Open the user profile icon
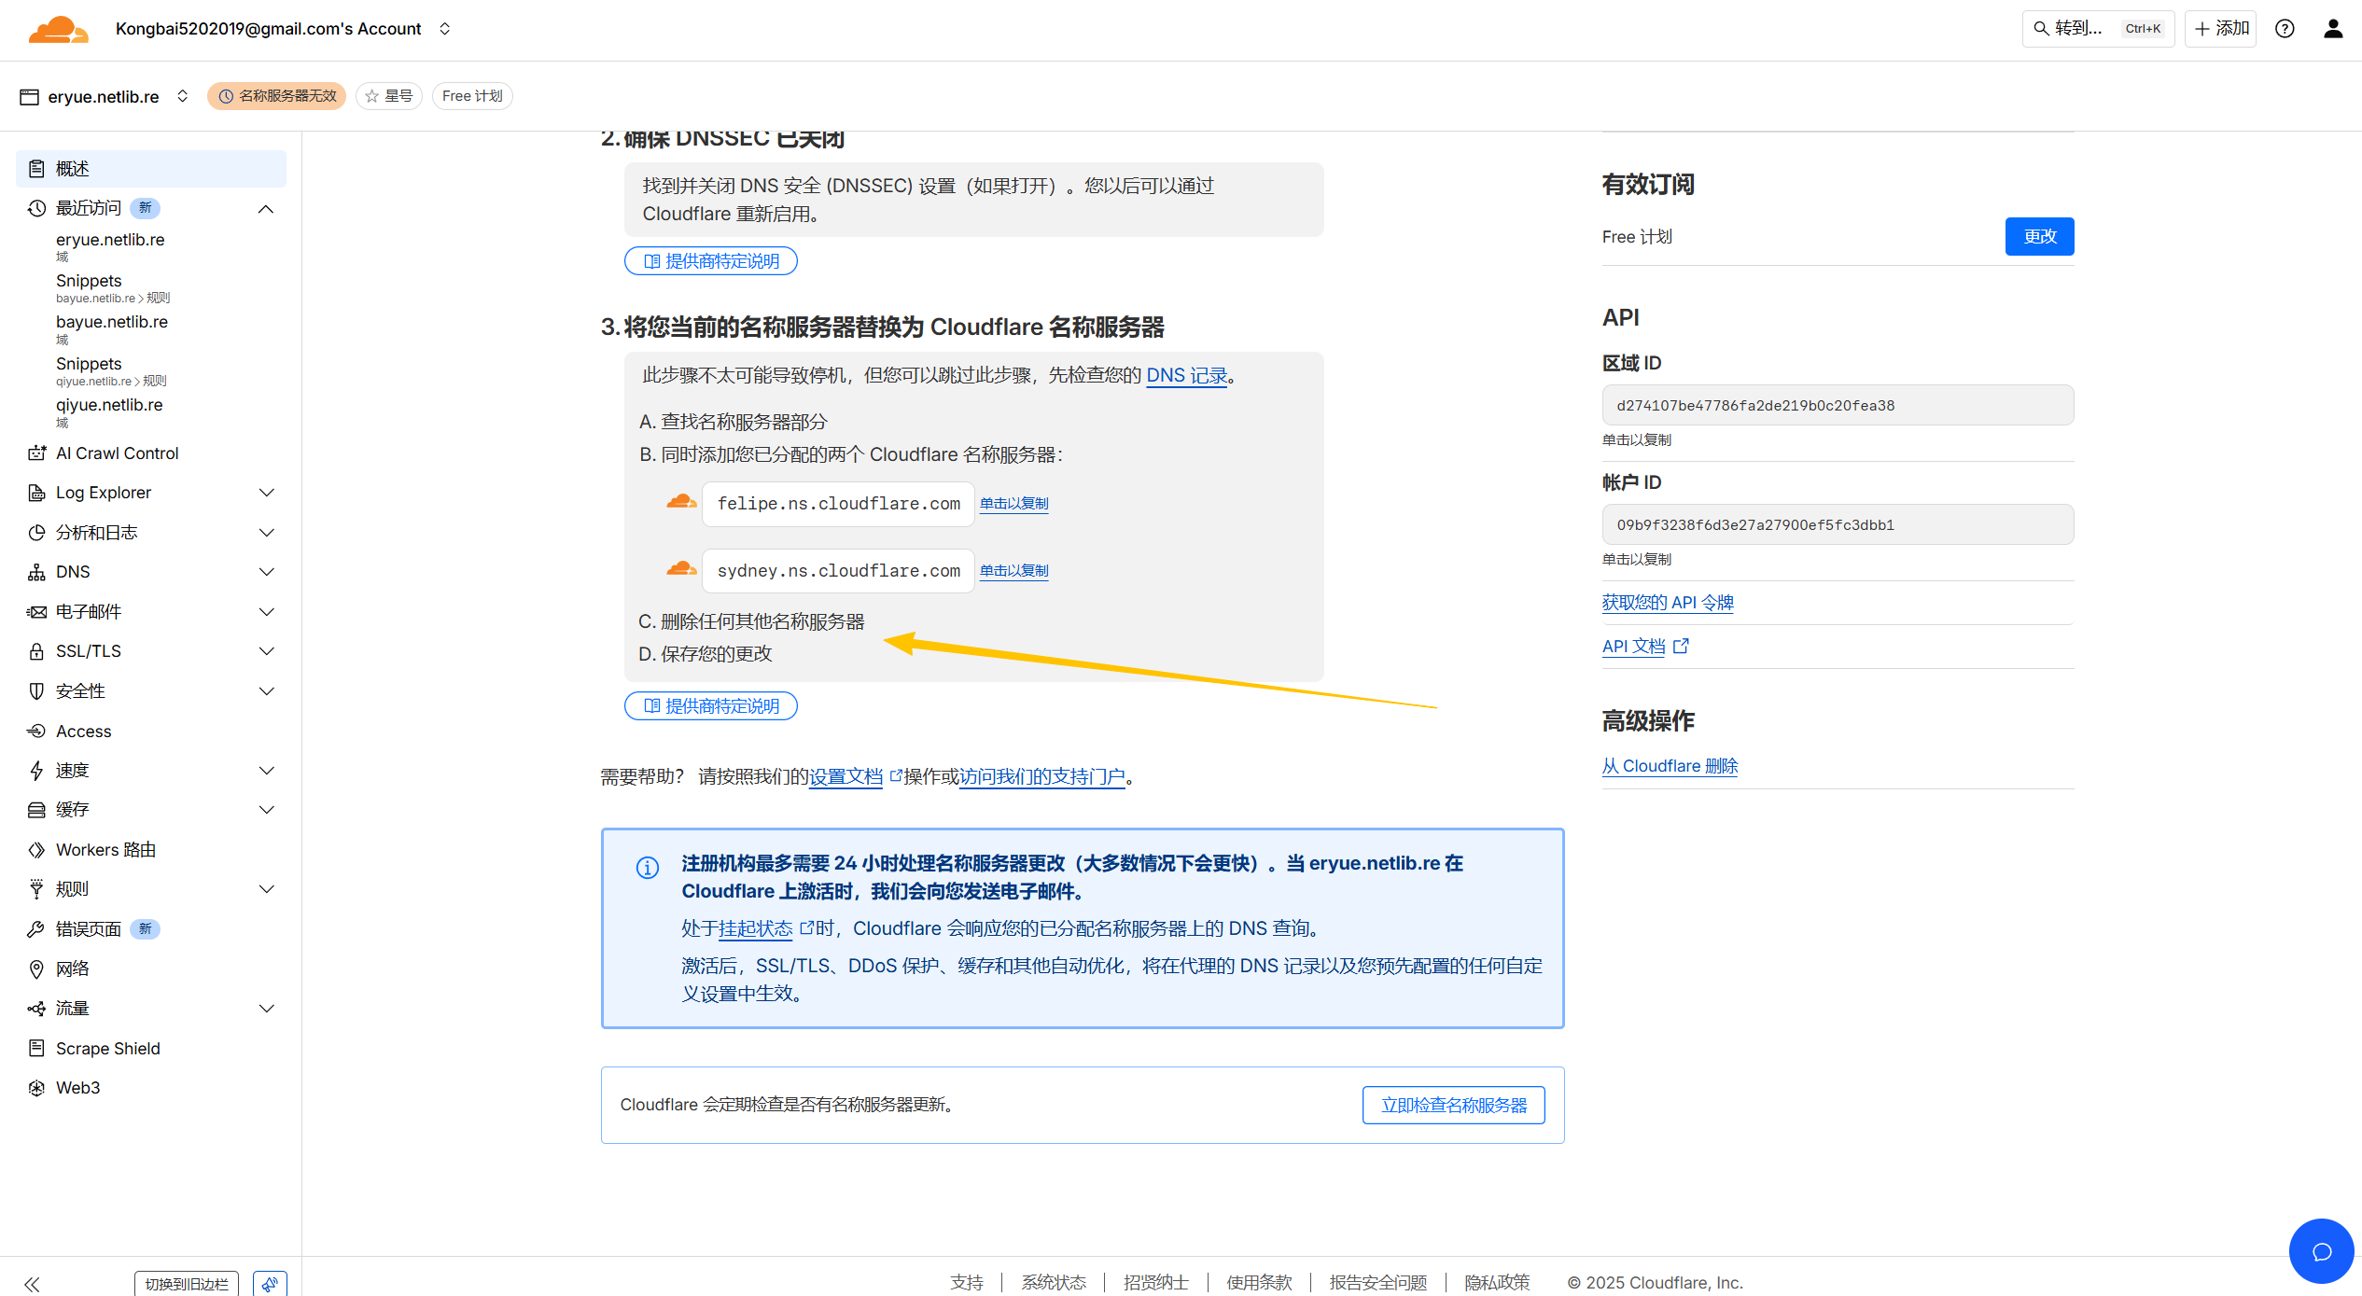The width and height of the screenshot is (2362, 1296). click(x=2333, y=29)
